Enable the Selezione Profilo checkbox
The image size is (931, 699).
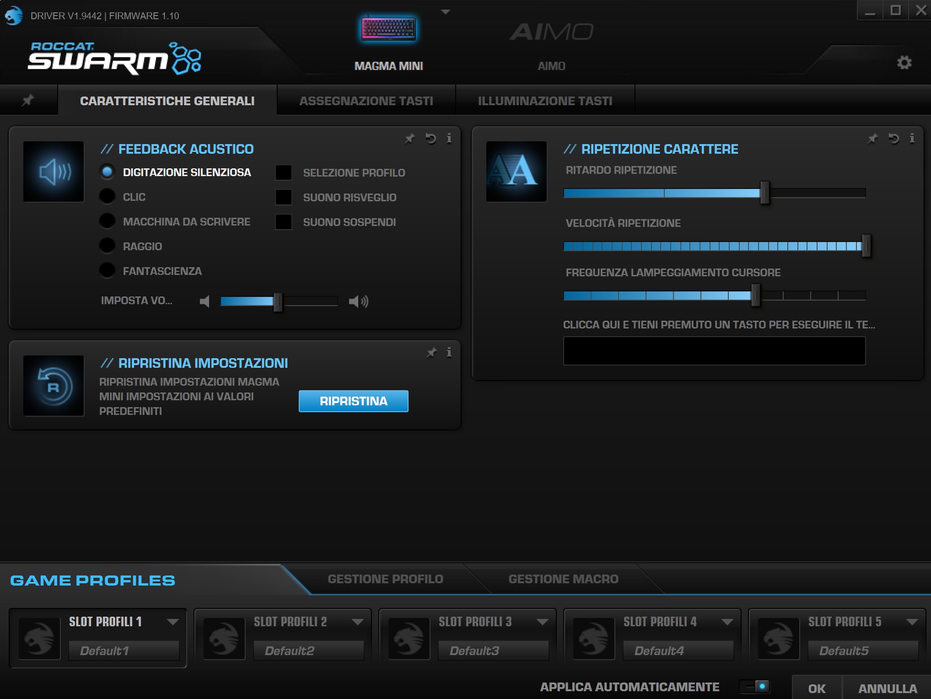[x=284, y=172]
